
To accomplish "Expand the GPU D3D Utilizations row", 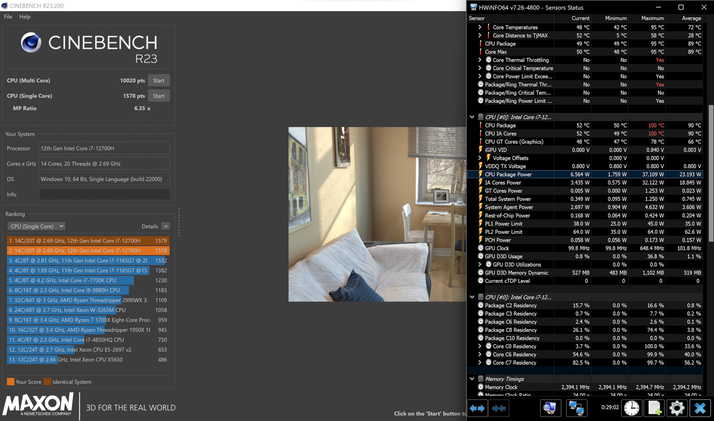I will coord(480,265).
